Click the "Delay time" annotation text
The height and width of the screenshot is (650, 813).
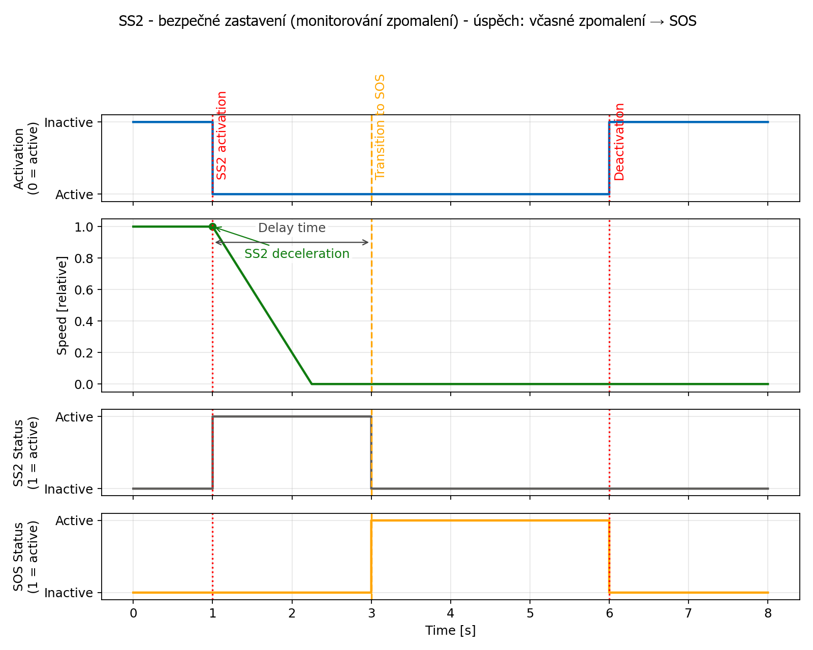(292, 228)
